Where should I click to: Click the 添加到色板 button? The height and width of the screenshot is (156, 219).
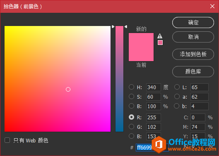point(193,54)
